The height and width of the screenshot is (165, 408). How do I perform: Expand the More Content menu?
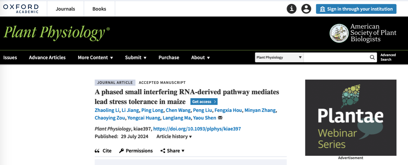(x=95, y=58)
